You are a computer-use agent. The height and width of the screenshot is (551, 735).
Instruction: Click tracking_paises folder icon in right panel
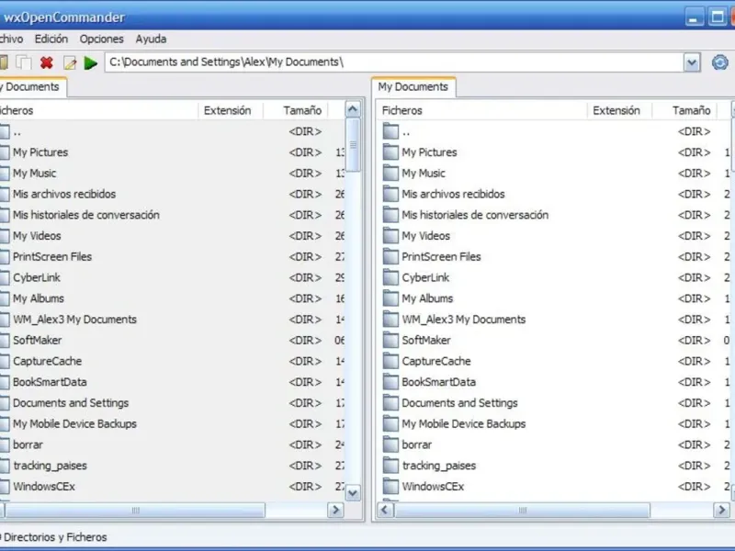[x=390, y=466]
